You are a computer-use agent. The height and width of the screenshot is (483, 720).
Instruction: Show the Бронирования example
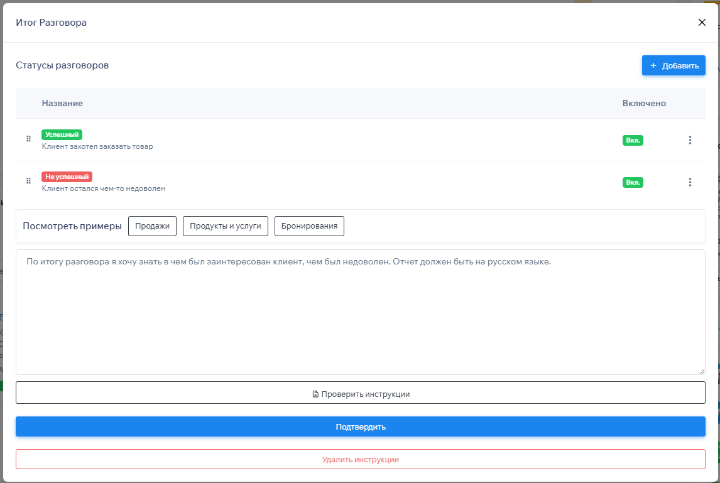coord(309,226)
